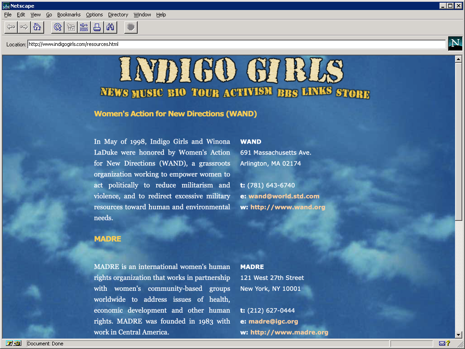This screenshot has height=349, width=465.
Task: Open the Print icon to print the page
Action: tap(97, 27)
